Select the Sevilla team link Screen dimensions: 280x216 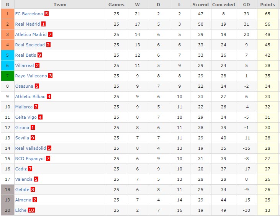pyautogui.click(x=23, y=138)
